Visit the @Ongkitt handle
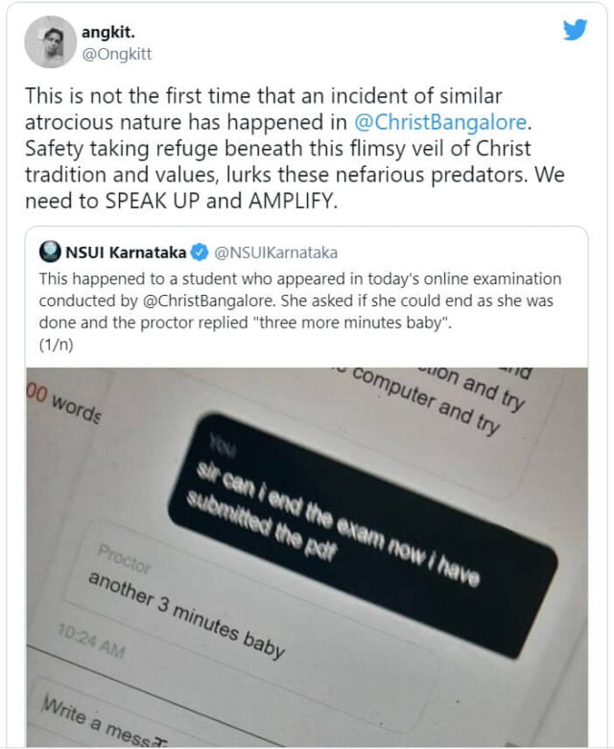The image size is (614, 749). (x=116, y=55)
